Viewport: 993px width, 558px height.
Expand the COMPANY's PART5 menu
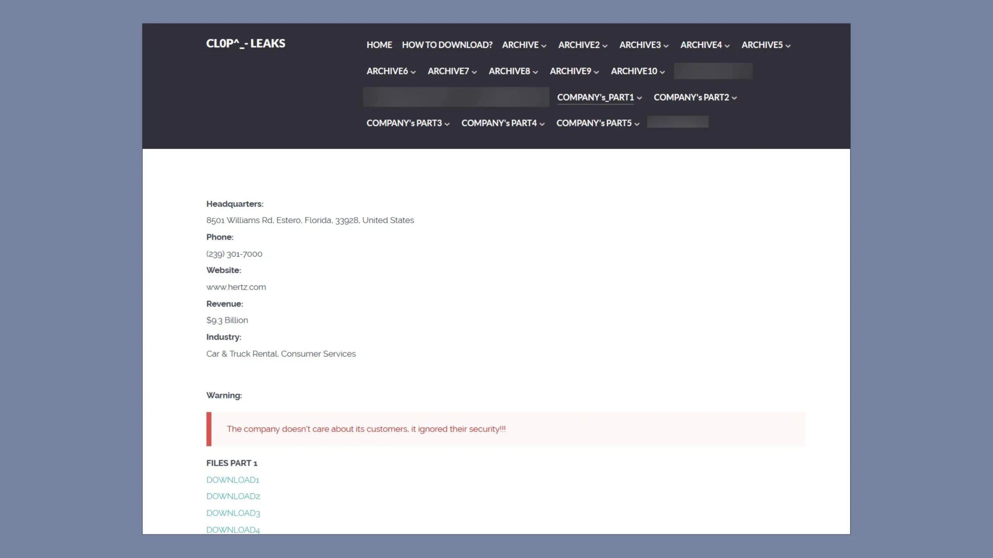pos(598,123)
